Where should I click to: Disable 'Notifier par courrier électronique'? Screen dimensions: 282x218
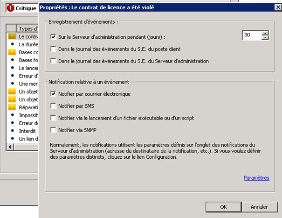pos(54,94)
